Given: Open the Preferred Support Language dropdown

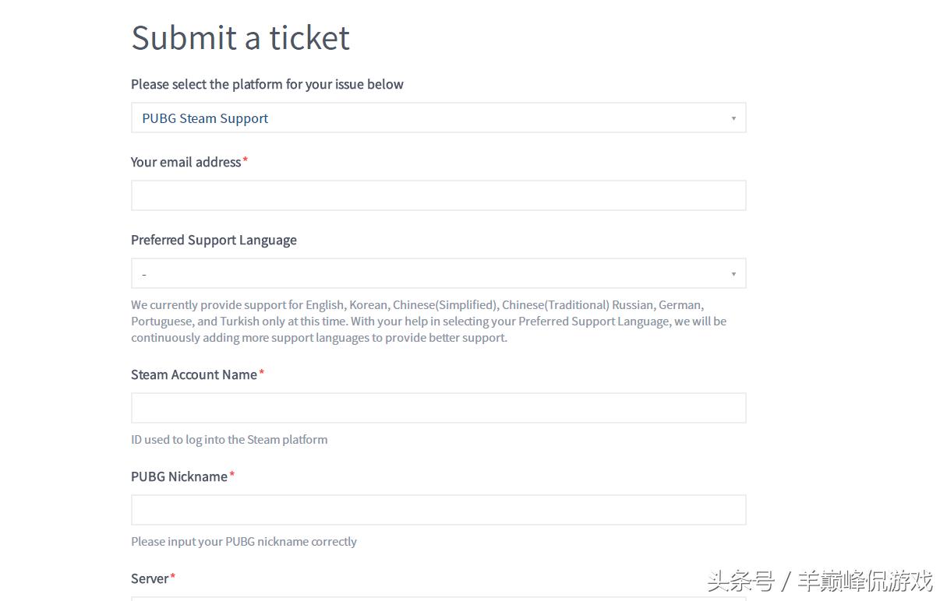Looking at the screenshot, I should click(438, 274).
